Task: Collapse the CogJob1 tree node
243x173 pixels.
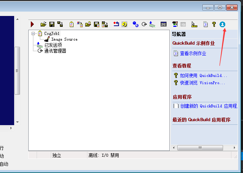Action: pos(33,33)
